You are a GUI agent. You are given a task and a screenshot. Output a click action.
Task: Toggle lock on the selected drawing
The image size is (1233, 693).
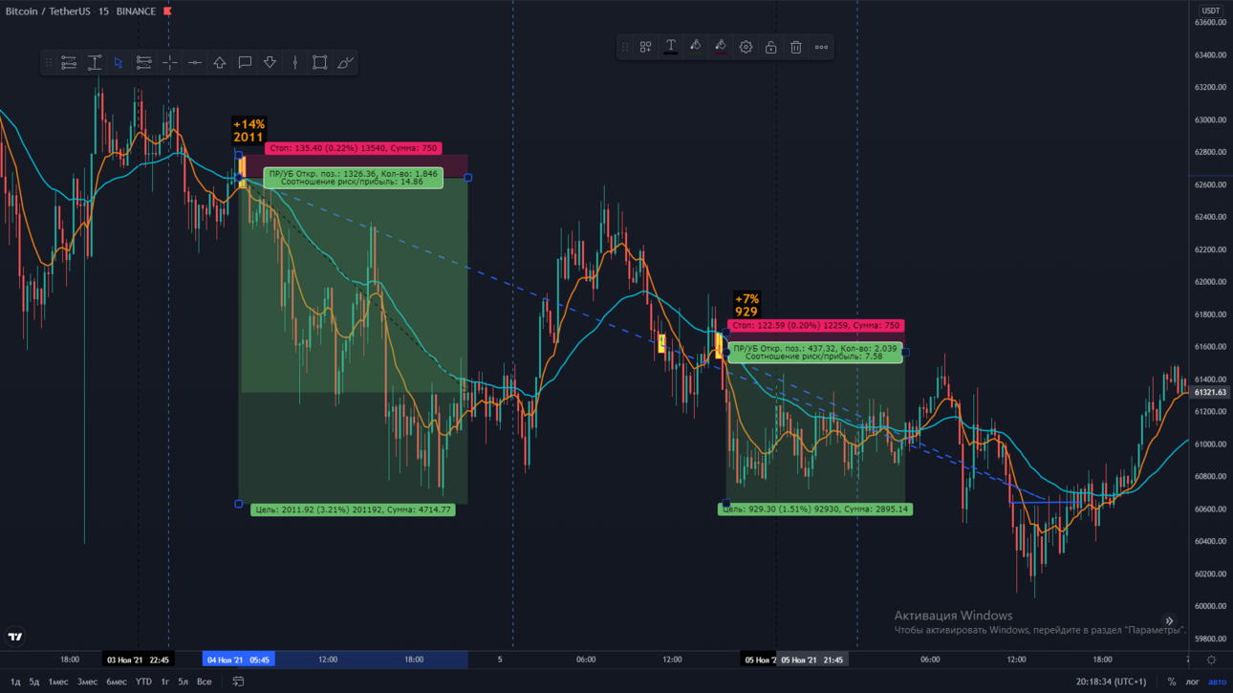click(770, 47)
